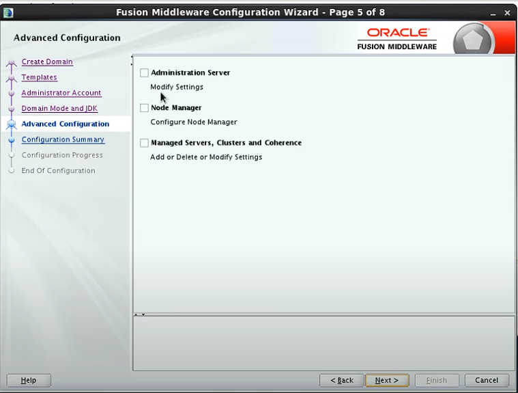Go to the Templates step
The height and width of the screenshot is (393, 518).
click(x=39, y=77)
